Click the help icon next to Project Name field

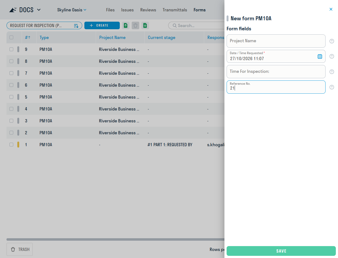pos(332,41)
